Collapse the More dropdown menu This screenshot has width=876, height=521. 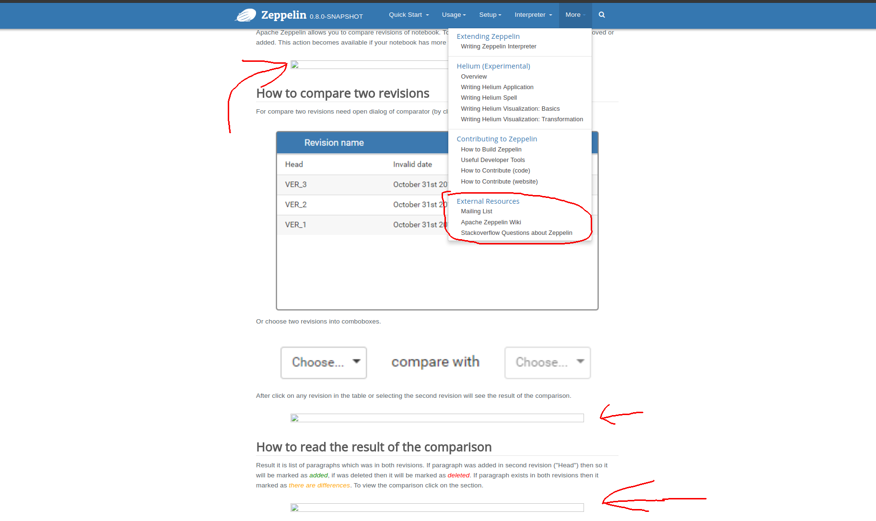click(575, 15)
